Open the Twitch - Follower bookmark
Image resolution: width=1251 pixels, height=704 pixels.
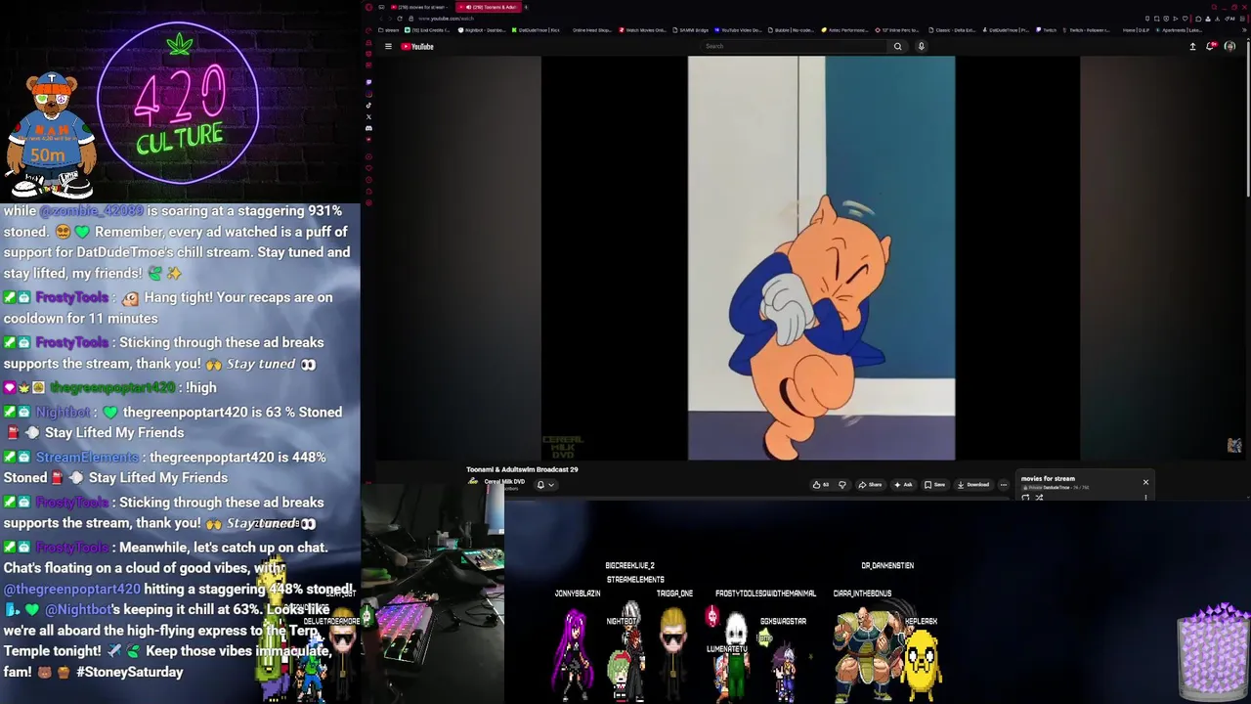1087,30
